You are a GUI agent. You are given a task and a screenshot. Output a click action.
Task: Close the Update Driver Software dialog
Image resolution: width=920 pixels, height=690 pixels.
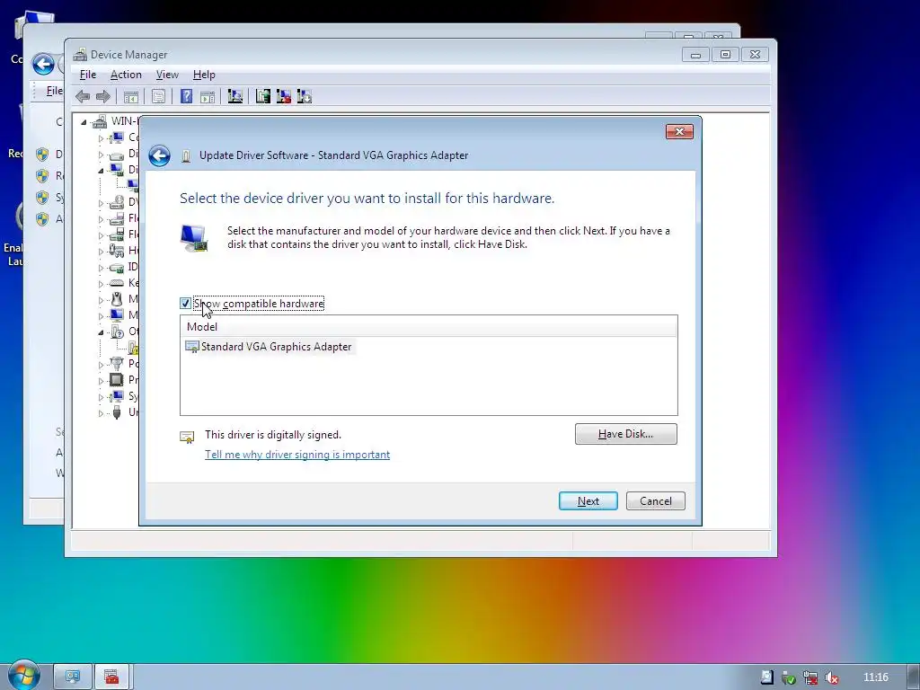(679, 131)
